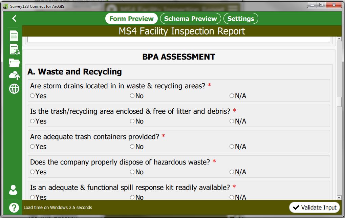The height and width of the screenshot is (218, 345).
Task: Click 'Is the trash/recycling area enclosed' question label
Action: 130,111
